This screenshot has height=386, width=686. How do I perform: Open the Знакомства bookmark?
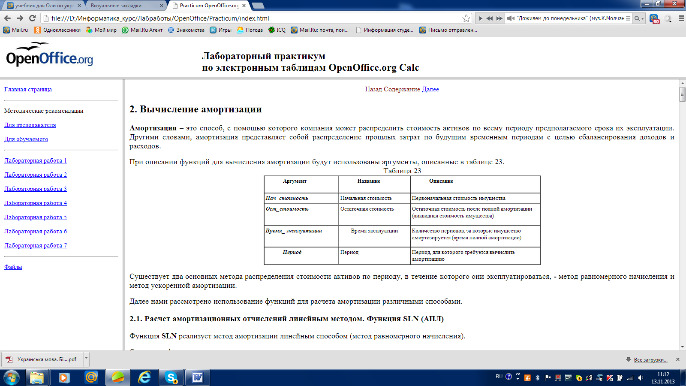pyautogui.click(x=186, y=30)
